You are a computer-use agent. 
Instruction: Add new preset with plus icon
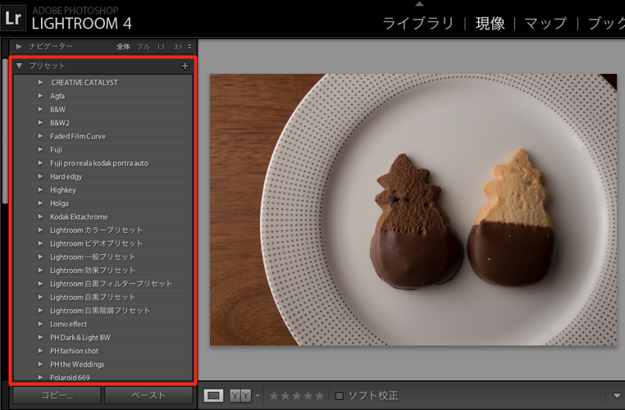click(x=185, y=66)
